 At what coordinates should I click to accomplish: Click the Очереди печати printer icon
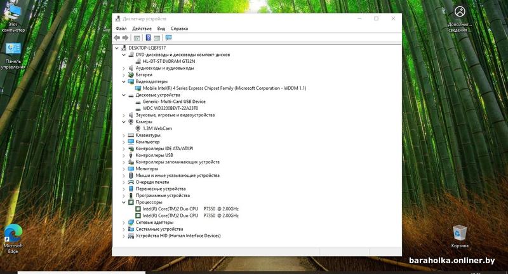coord(131,182)
